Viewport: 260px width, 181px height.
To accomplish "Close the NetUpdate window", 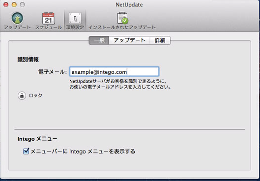I will (6, 4).
